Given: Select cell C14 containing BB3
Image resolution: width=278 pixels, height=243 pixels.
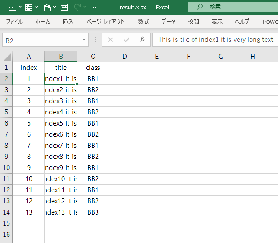Looking at the screenshot, I should click(93, 212).
